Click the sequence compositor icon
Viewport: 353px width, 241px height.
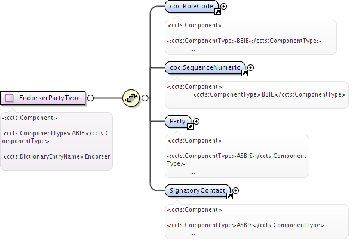click(131, 98)
